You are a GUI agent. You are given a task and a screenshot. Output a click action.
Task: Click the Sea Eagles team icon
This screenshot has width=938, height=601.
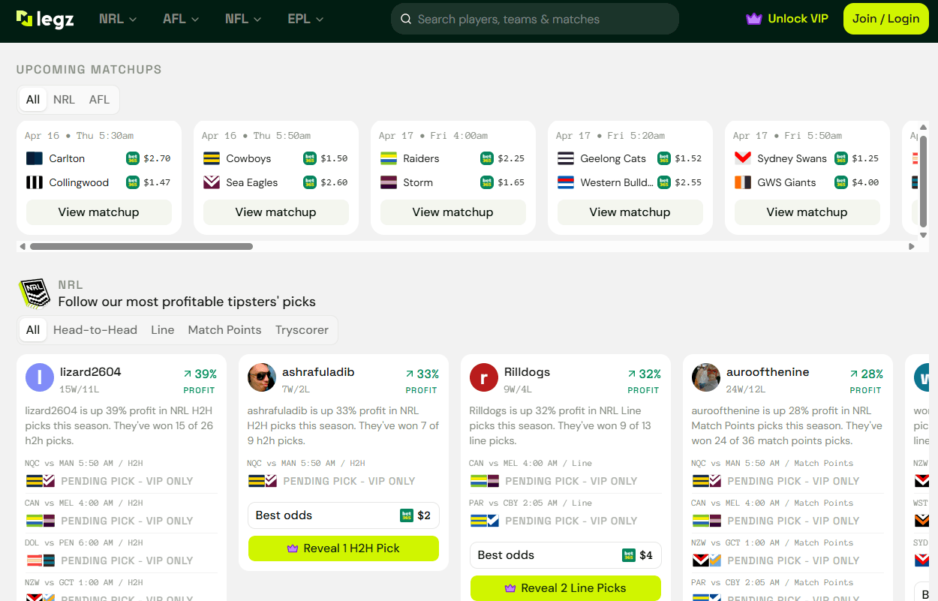click(x=212, y=182)
